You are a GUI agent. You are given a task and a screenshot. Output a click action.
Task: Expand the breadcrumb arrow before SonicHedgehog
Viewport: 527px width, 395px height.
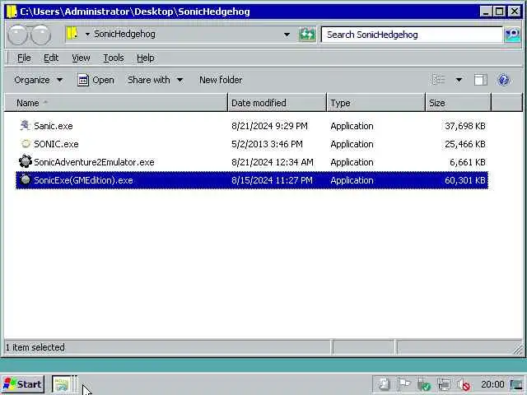click(x=87, y=35)
